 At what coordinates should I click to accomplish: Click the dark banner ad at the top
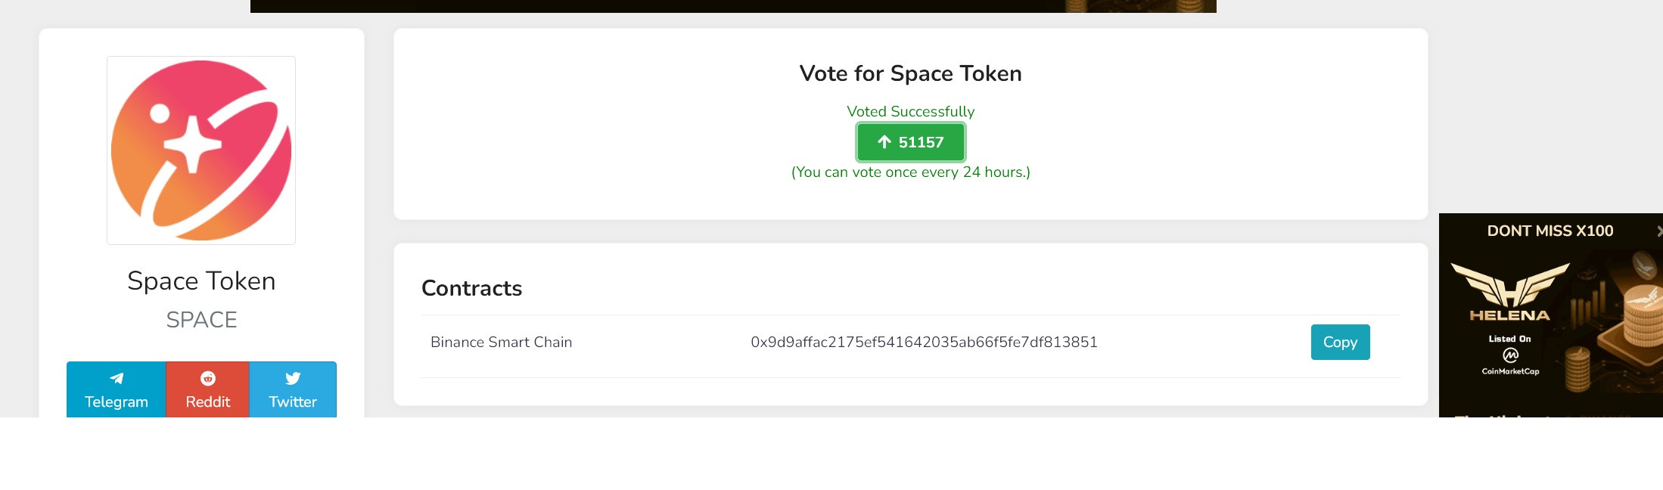[732, 6]
